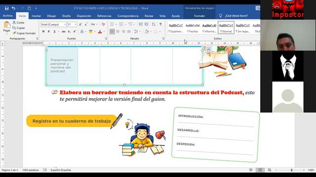Viewport: 316px width, 177px height.
Task: Click Copiar in the clipboard group
Action: 19,28
